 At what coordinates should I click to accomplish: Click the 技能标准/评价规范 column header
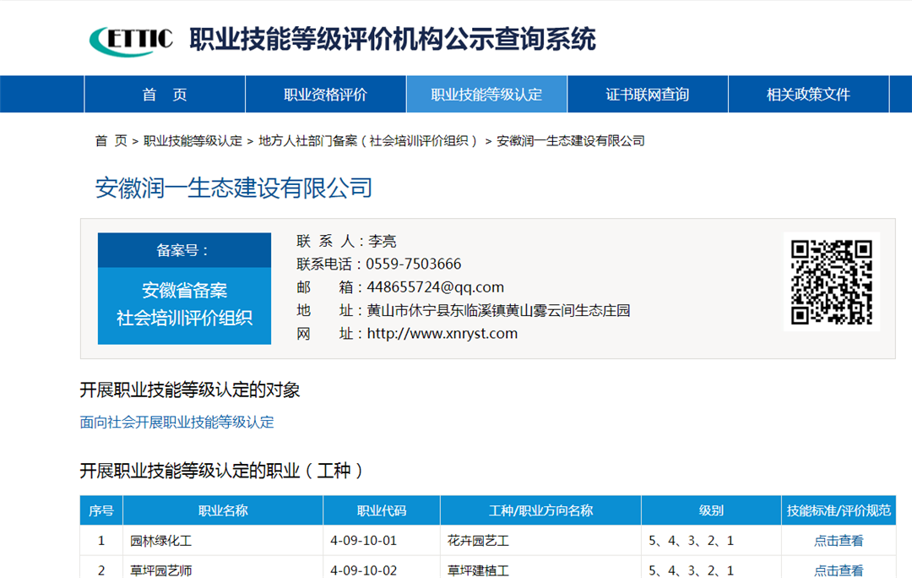pos(839,510)
